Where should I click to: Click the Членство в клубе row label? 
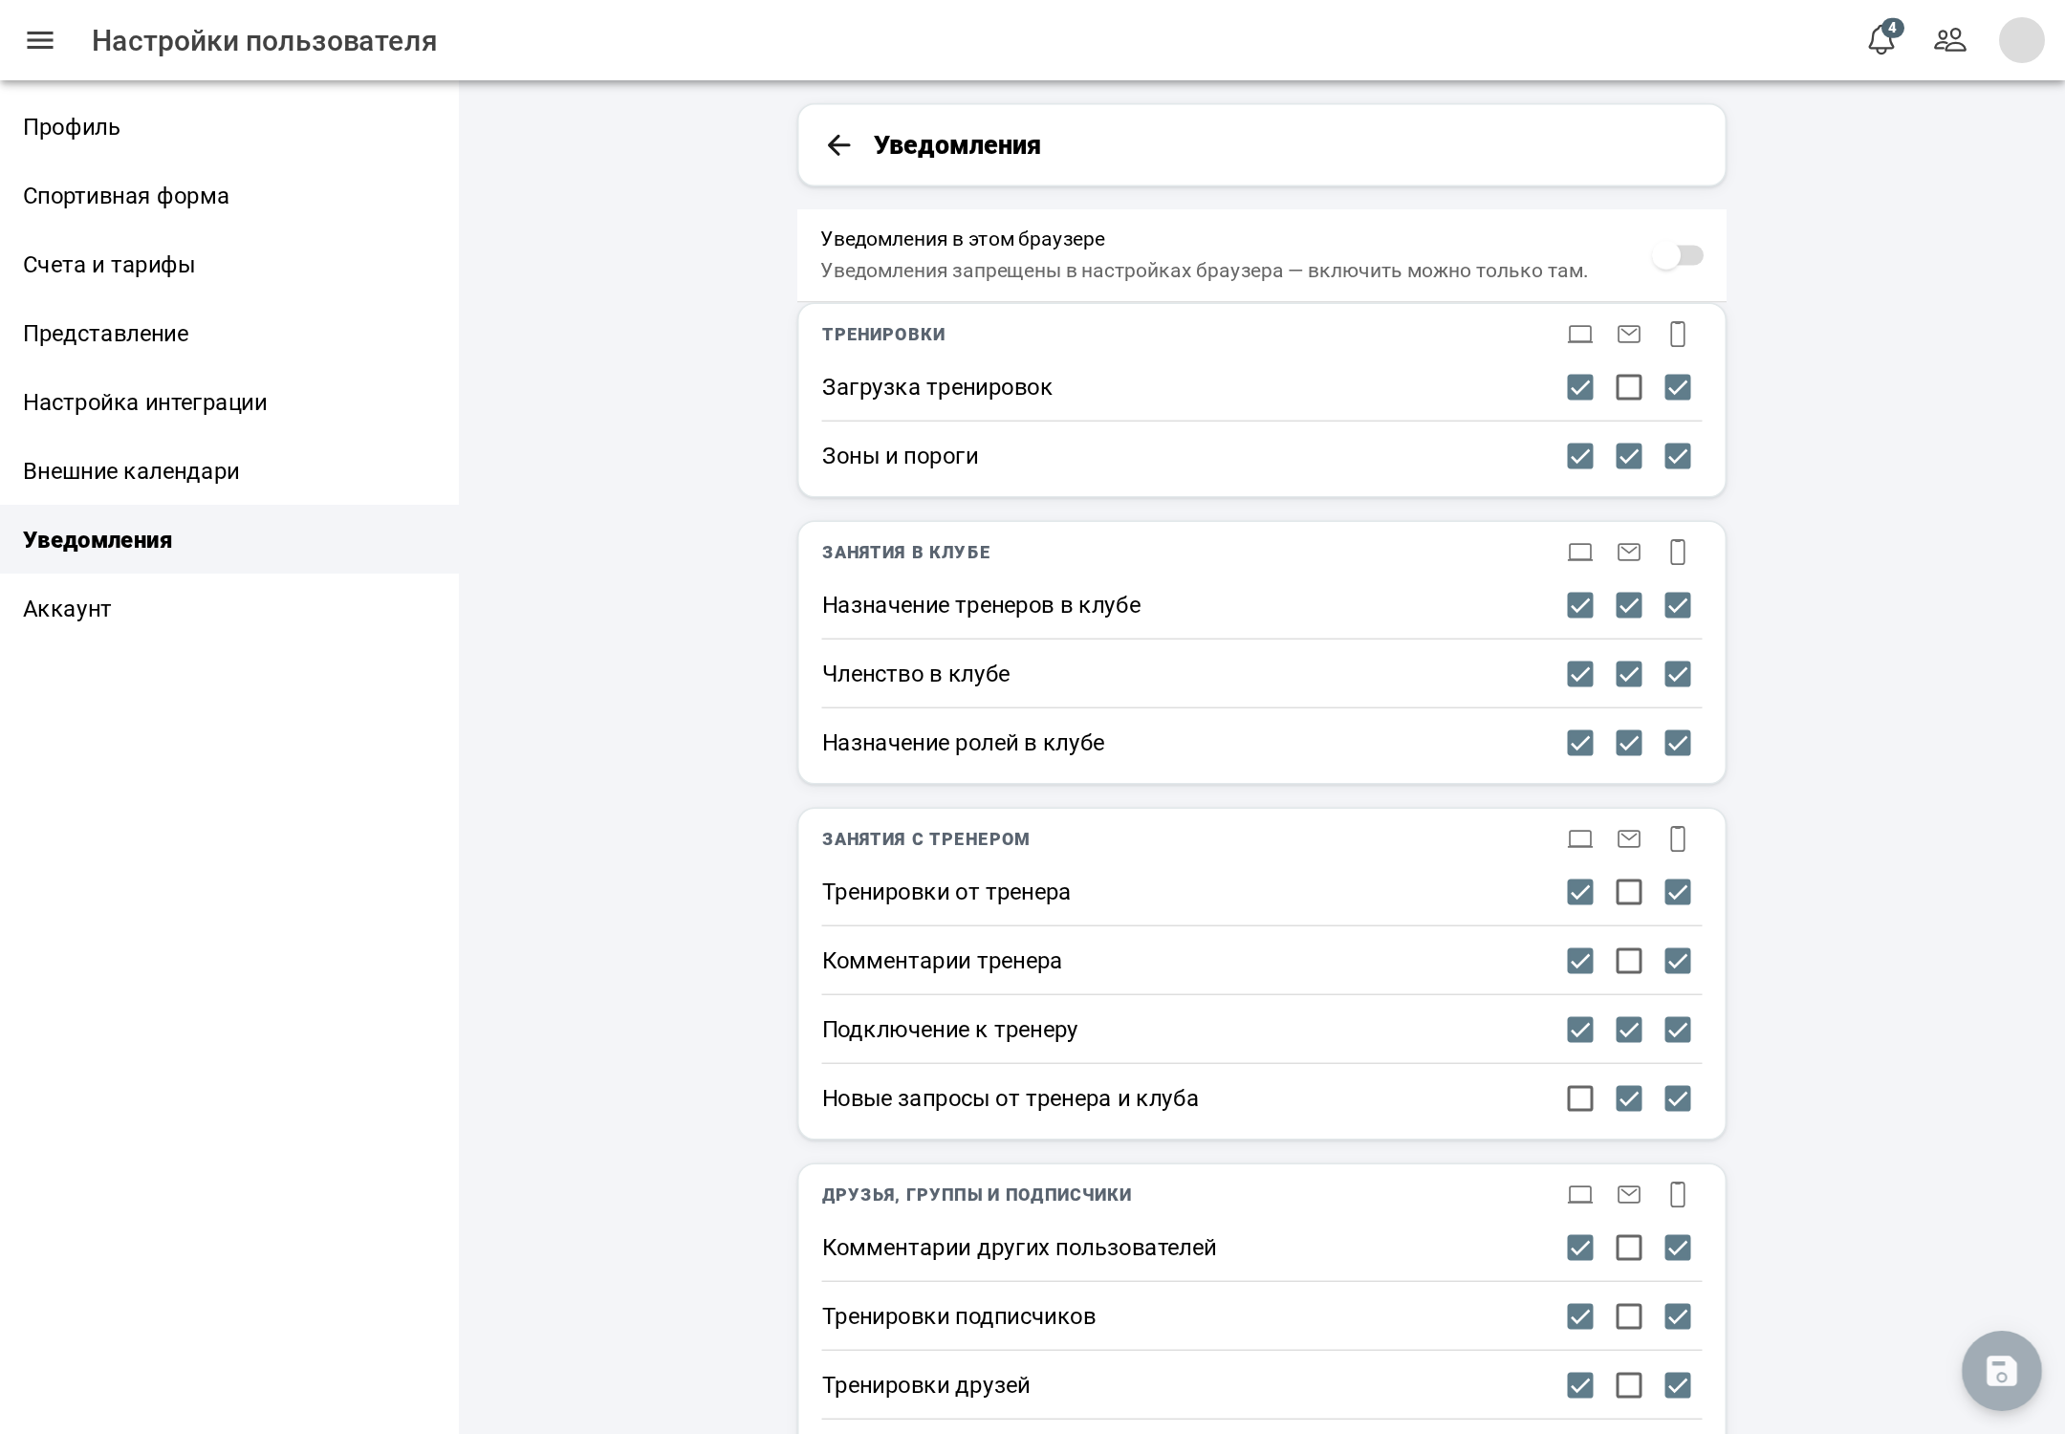click(x=916, y=674)
